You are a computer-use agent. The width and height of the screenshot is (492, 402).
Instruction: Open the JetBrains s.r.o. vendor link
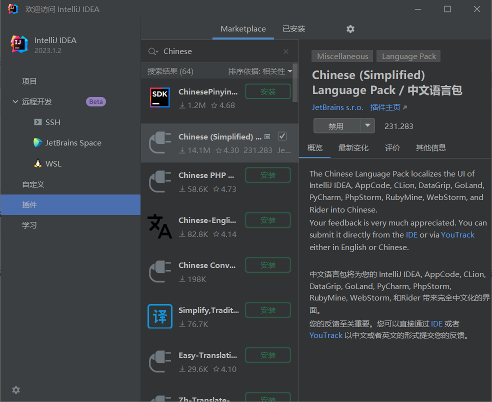pyautogui.click(x=337, y=107)
